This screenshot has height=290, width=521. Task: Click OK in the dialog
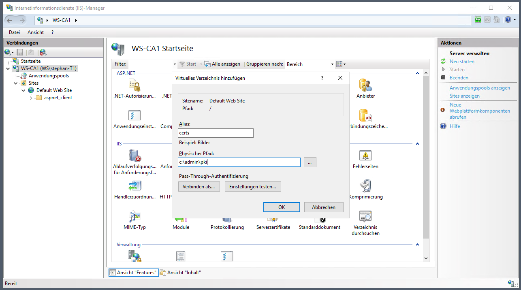pos(282,207)
